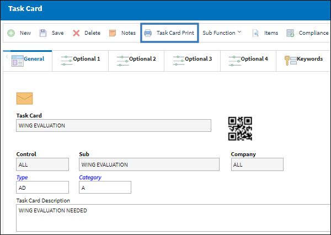Screen dimensions: 331x235
Task: Click the Company field label
Action: coord(243,154)
